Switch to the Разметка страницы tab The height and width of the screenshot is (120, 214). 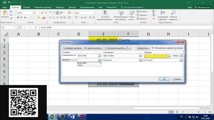point(43,7)
